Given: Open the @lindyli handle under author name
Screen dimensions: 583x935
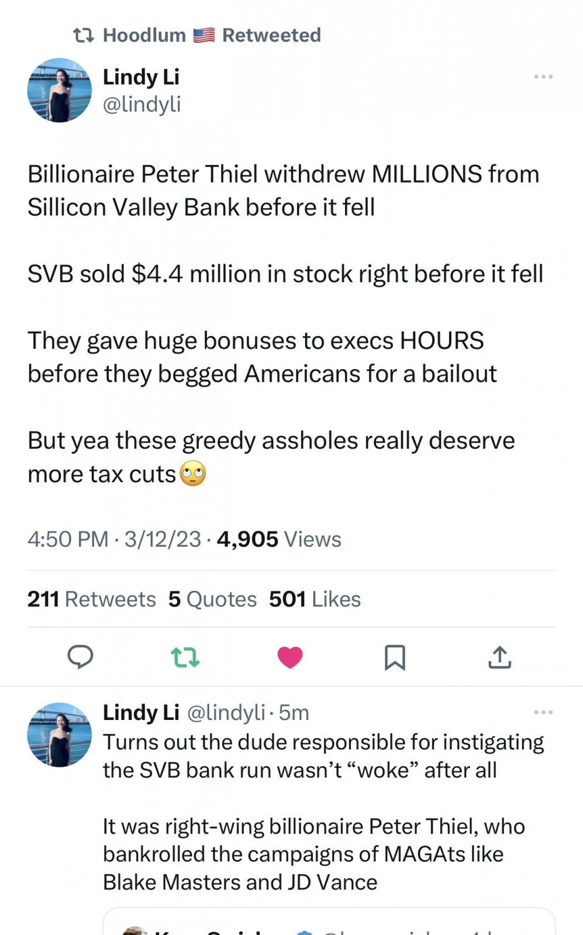Looking at the screenshot, I should (142, 105).
